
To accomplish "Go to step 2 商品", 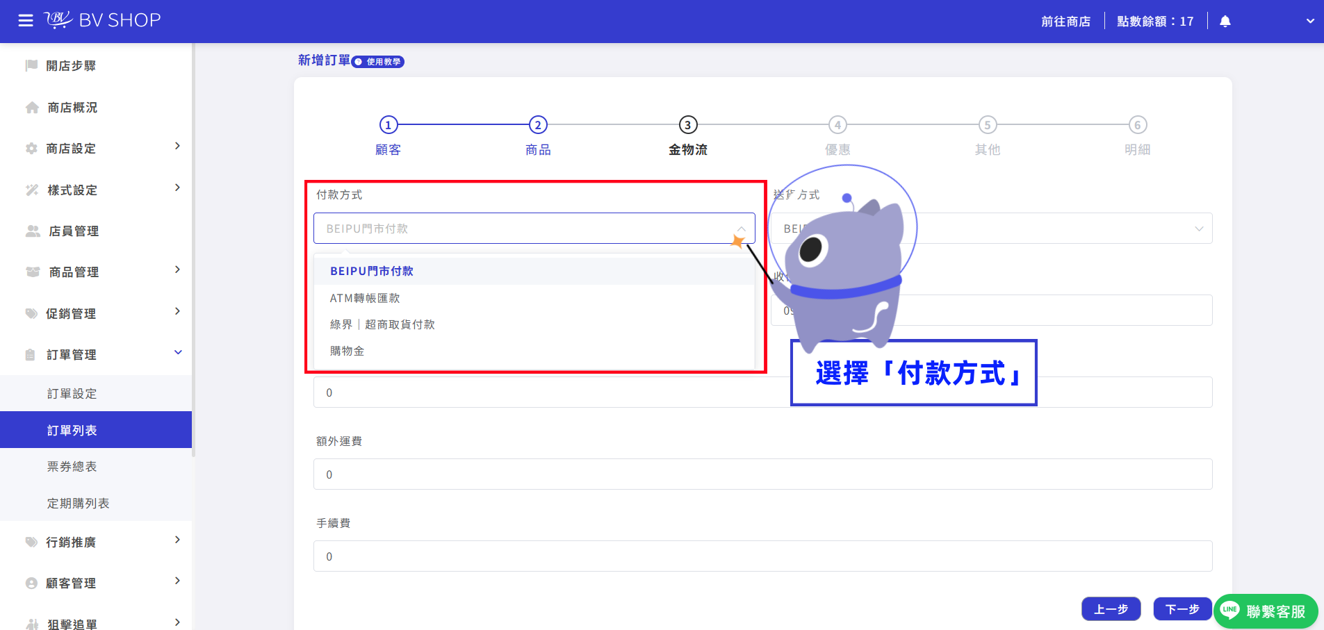I will click(x=538, y=136).
